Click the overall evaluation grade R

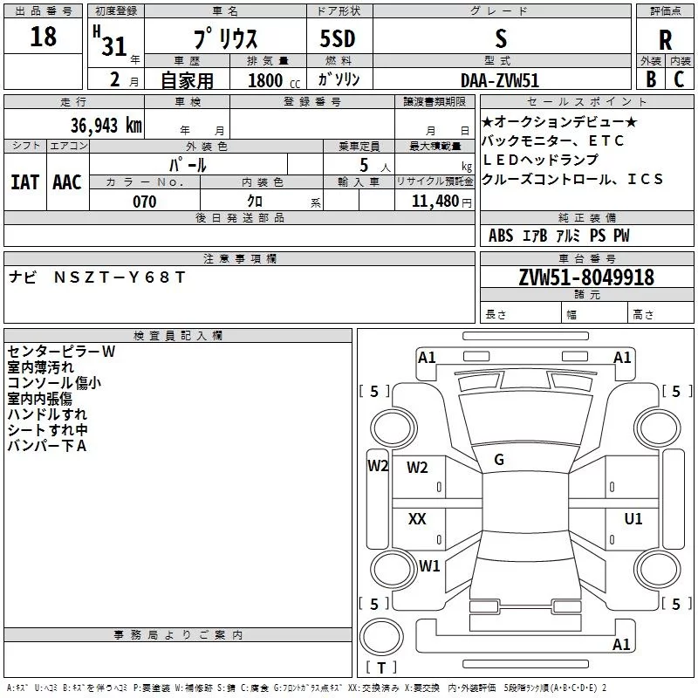point(665,39)
